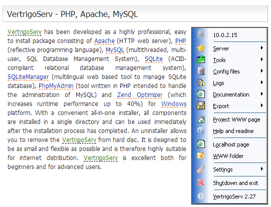
Task: Click the document icon next to Config files
Action: (x=201, y=71)
